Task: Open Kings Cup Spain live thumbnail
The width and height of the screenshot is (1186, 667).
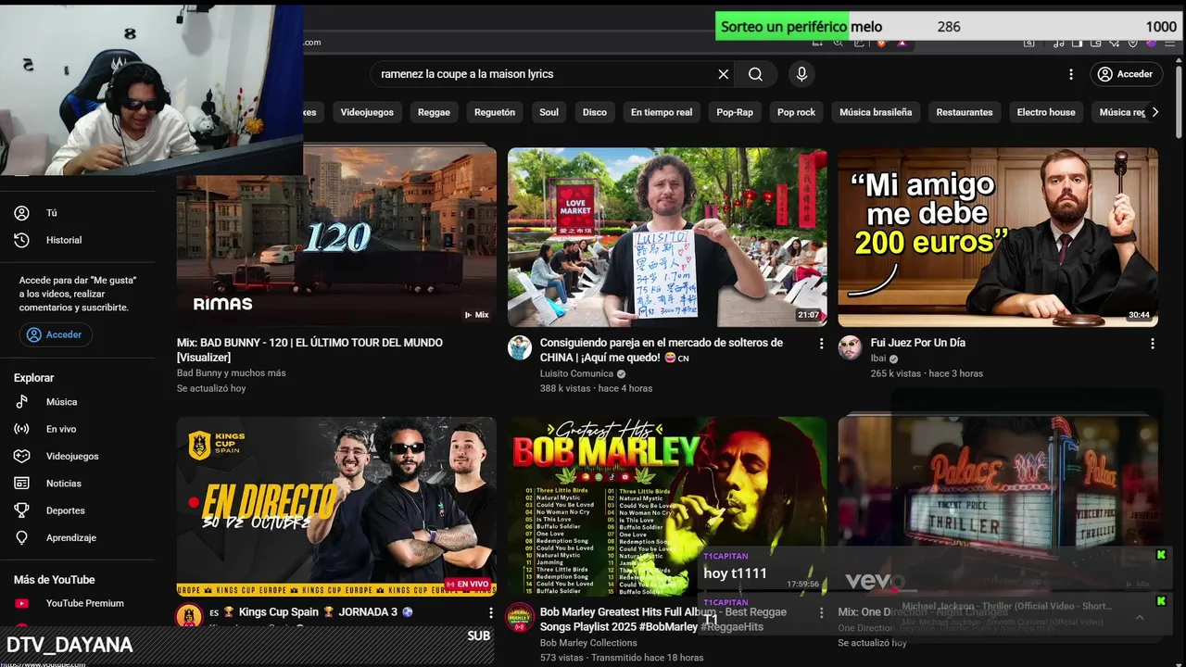Action: pos(336,506)
